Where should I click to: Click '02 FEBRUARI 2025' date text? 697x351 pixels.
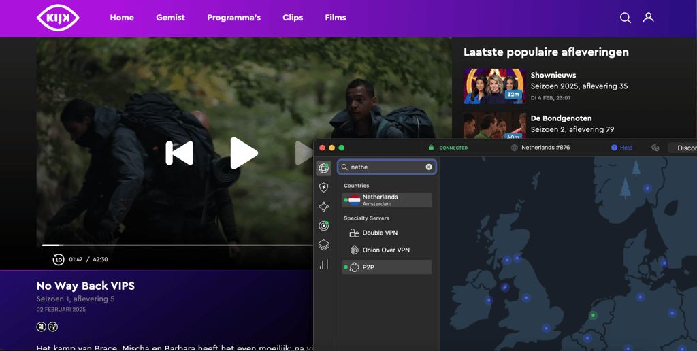(x=61, y=310)
